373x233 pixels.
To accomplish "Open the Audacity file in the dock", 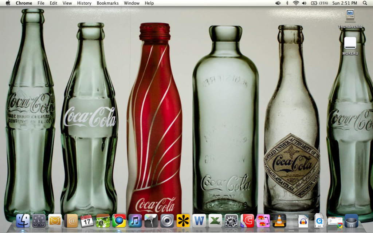I will click(303, 221).
